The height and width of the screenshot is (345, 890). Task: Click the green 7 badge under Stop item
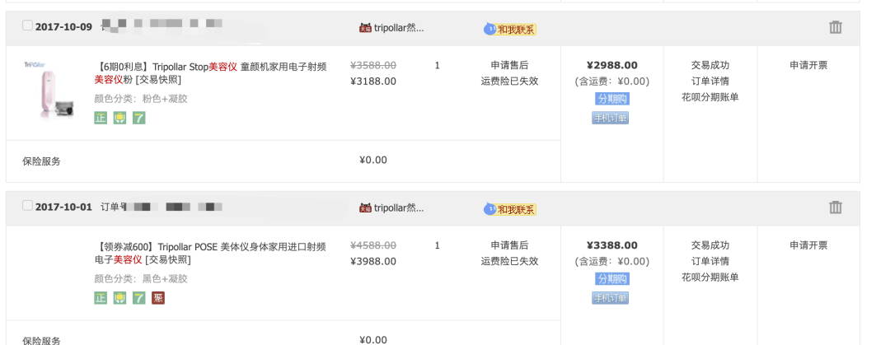(139, 118)
